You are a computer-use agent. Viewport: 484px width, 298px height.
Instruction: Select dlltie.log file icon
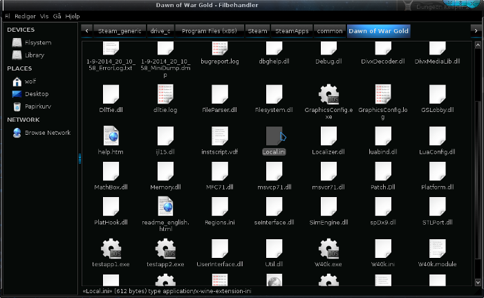(165, 94)
